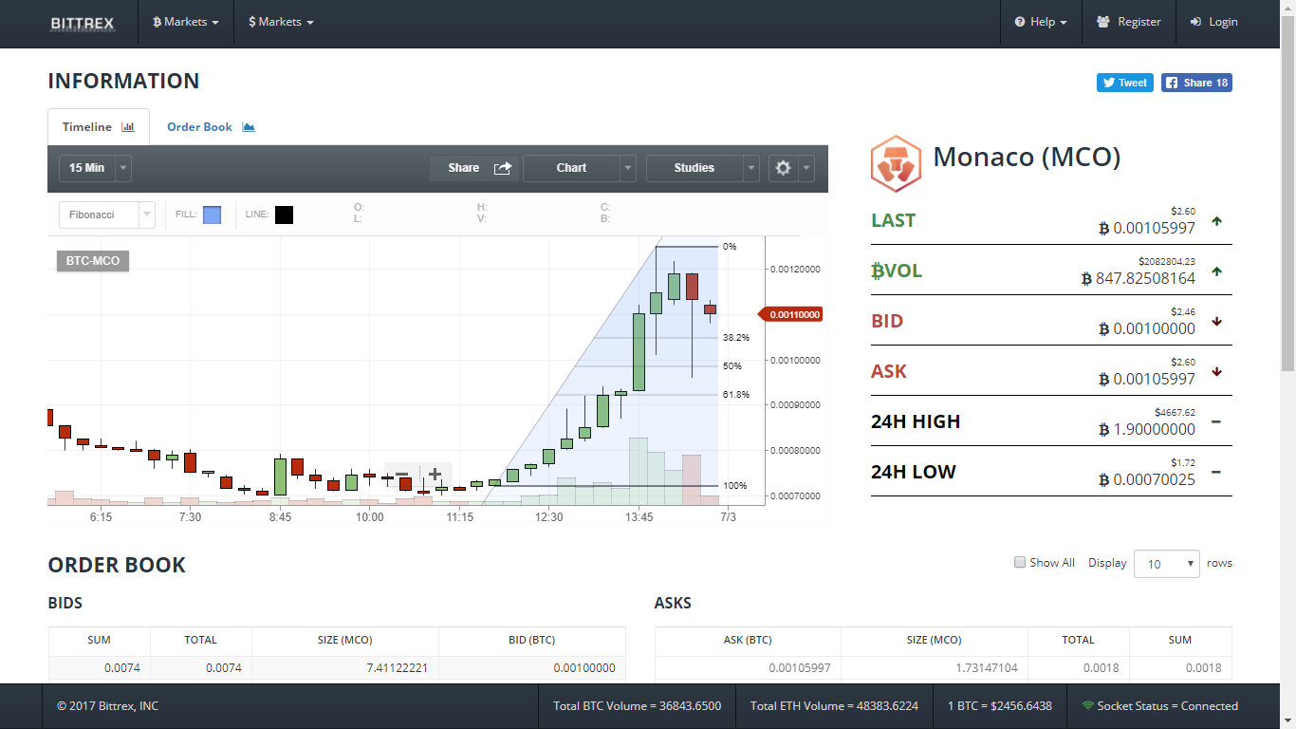Click the "Monaco (MCO)" heading
The width and height of the screenshot is (1296, 729).
[x=1027, y=157]
